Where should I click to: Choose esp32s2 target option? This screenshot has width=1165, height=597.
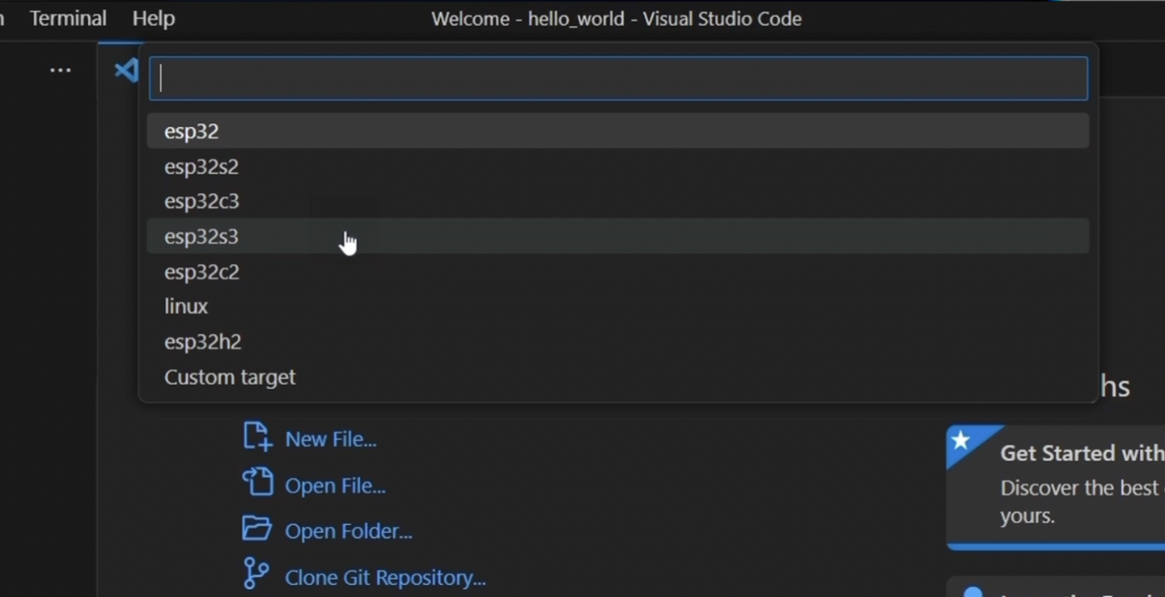(x=201, y=167)
